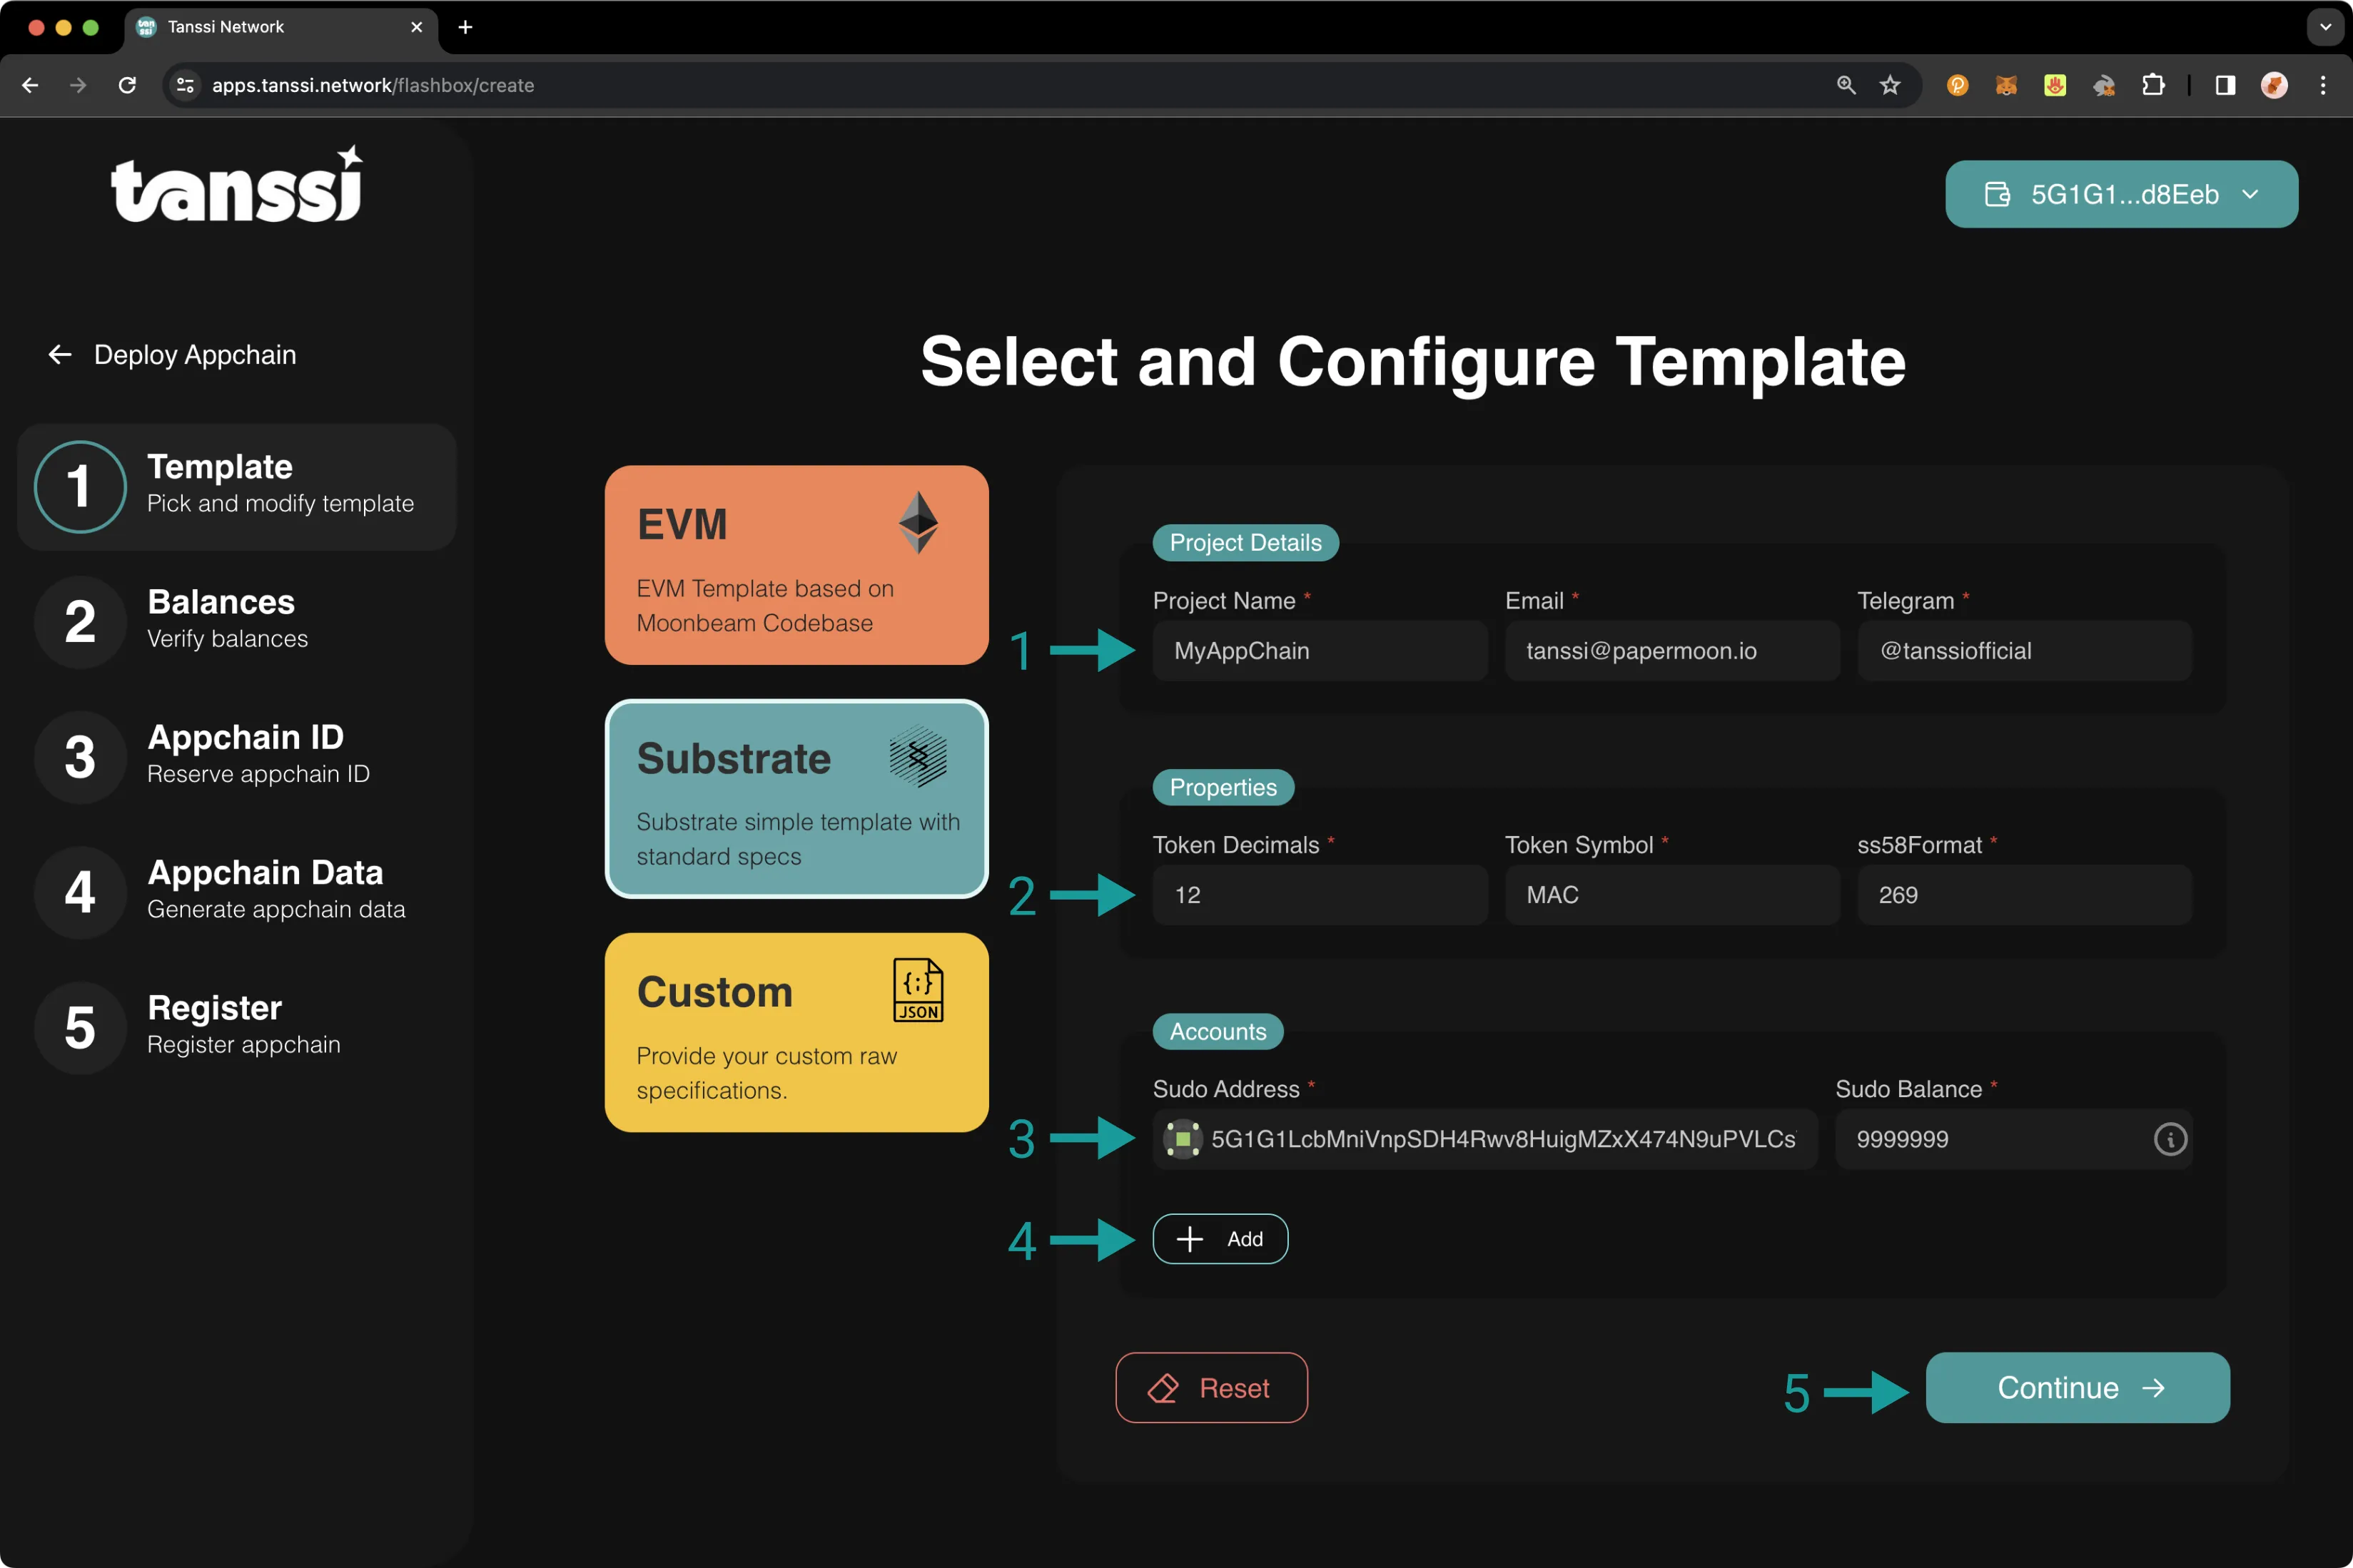Viewport: 2353px width, 1568px height.
Task: Click the browser forward arrow
Action: (x=78, y=85)
